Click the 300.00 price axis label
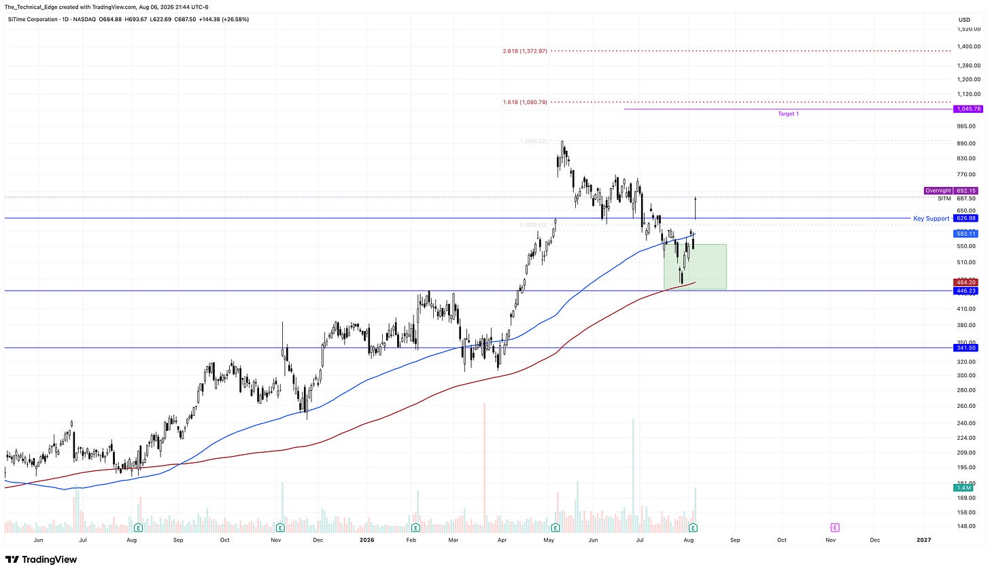This screenshot has width=990, height=573. coord(966,375)
